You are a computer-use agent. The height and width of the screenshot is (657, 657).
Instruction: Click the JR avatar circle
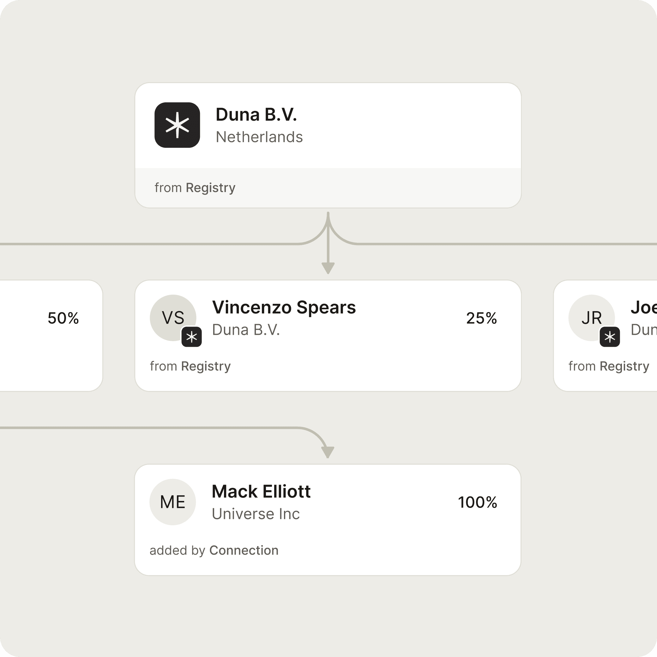(x=591, y=318)
